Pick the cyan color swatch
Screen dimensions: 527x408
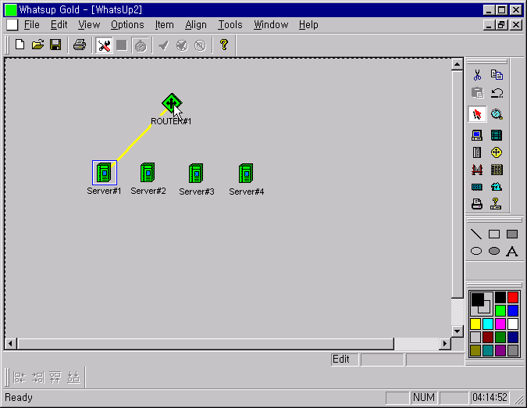pyautogui.click(x=488, y=324)
